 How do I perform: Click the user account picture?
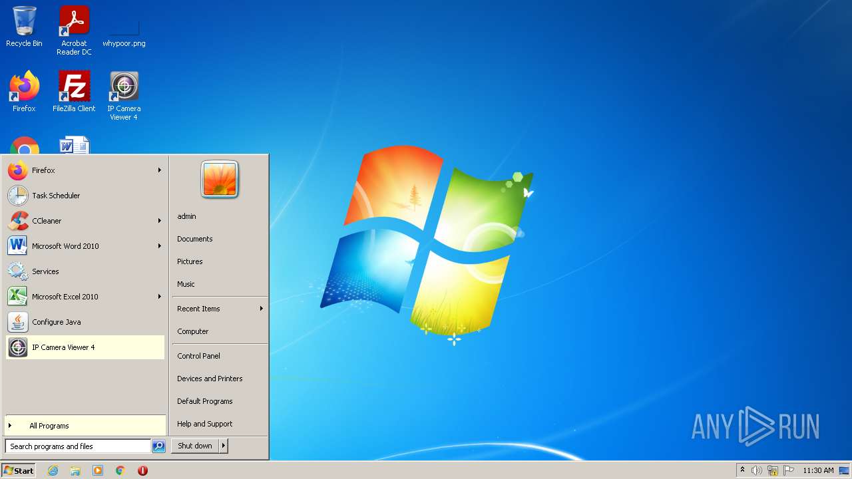(220, 179)
